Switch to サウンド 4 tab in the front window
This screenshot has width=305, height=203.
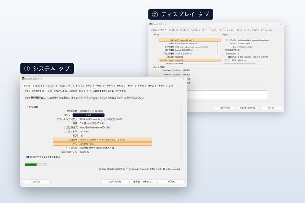point(121,86)
